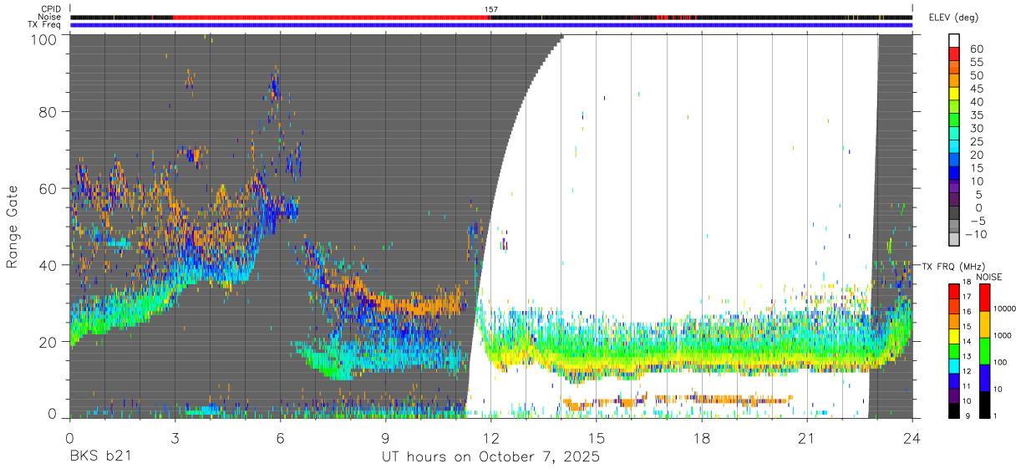This screenshot has width=1026, height=474.
Task: Click the long red section of the Noise strip
Action: tap(331, 17)
